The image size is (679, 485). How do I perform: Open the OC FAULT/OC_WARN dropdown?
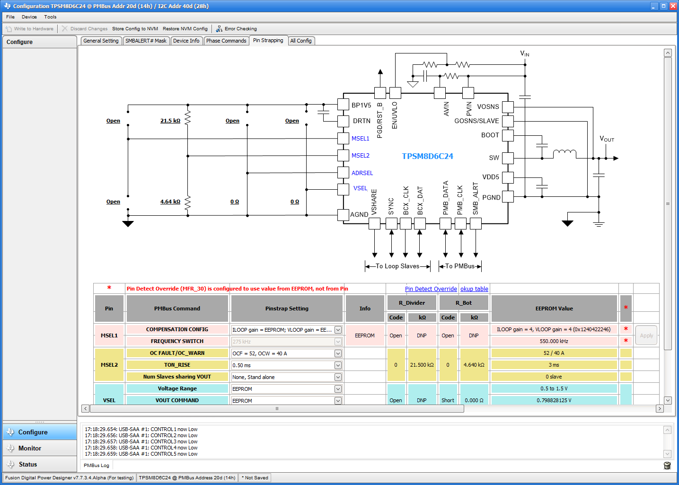tap(337, 353)
